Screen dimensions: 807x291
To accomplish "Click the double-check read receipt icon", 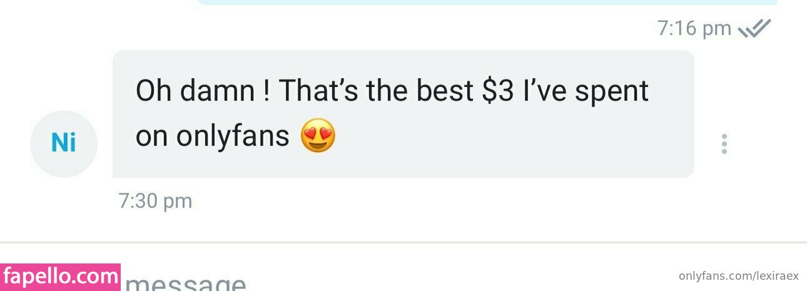I will tap(754, 28).
